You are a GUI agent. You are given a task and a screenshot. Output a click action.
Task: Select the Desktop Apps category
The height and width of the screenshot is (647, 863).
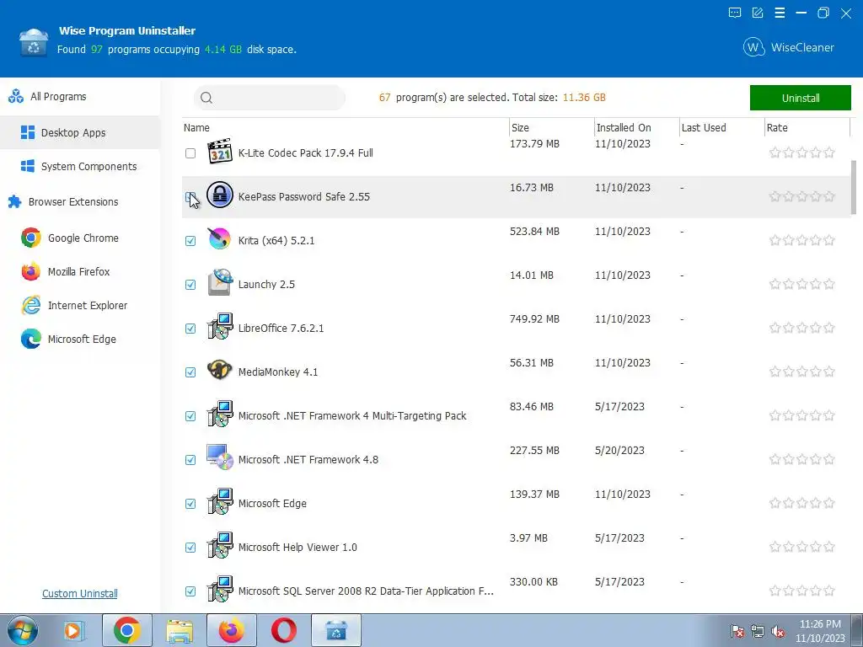80,132
